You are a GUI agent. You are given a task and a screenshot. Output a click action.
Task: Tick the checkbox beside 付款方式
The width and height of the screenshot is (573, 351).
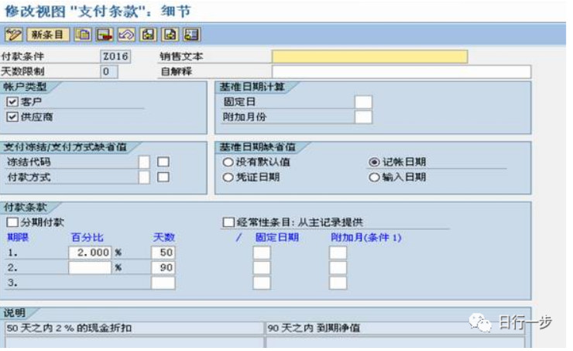click(163, 177)
